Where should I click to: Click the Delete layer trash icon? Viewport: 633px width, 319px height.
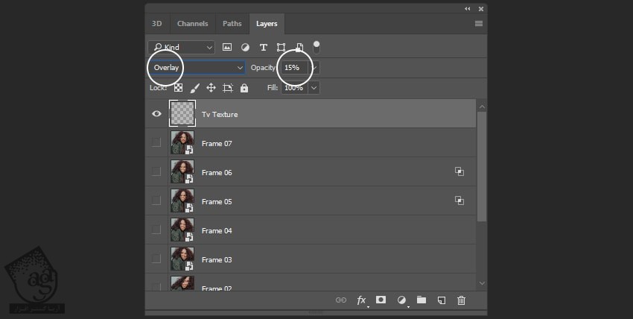tap(461, 300)
